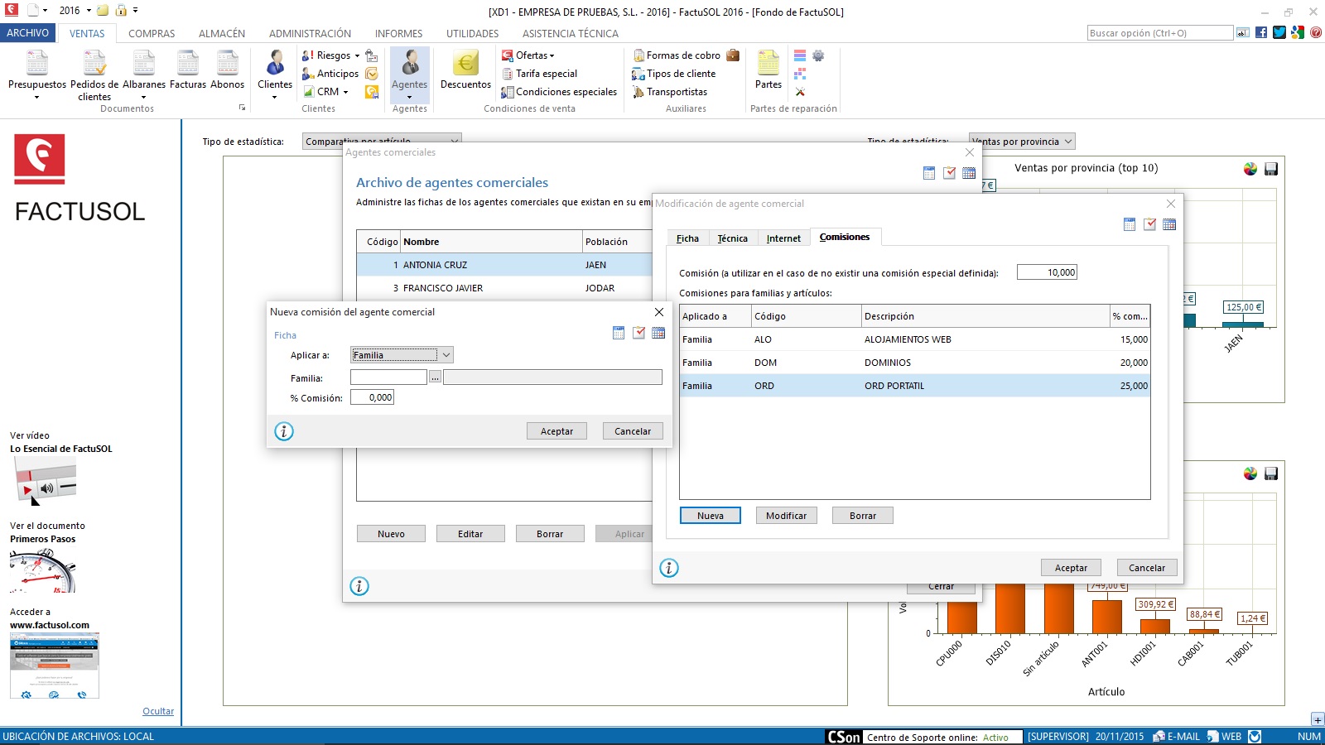Switch to the ALMACÉN ribbon tab
Screen dimensions: 1325x745
point(222,33)
